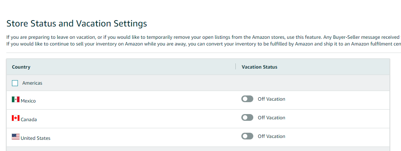Screen dimensions: 401x151
Task: Click the Vacation Status column header
Action: pyautogui.click(x=260, y=67)
